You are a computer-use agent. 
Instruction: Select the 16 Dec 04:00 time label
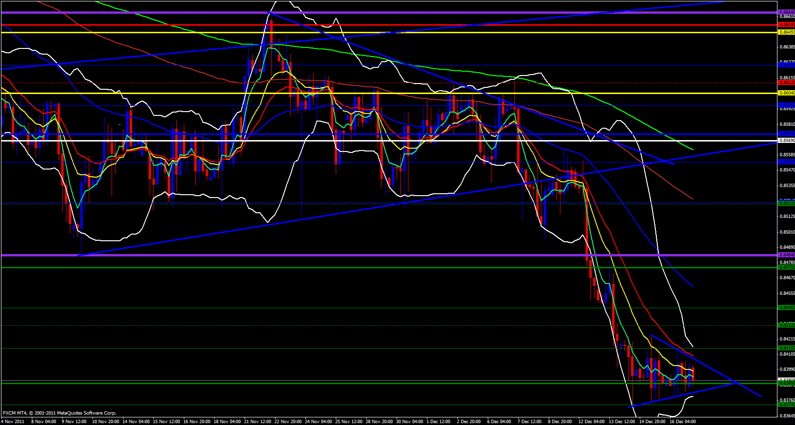click(682, 421)
